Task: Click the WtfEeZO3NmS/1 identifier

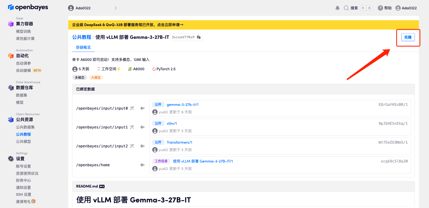Action: click(x=393, y=142)
